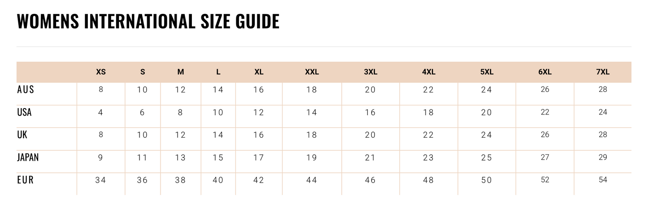Click JAPAN size 29 cell
The height and width of the screenshot is (205, 648).
click(603, 157)
